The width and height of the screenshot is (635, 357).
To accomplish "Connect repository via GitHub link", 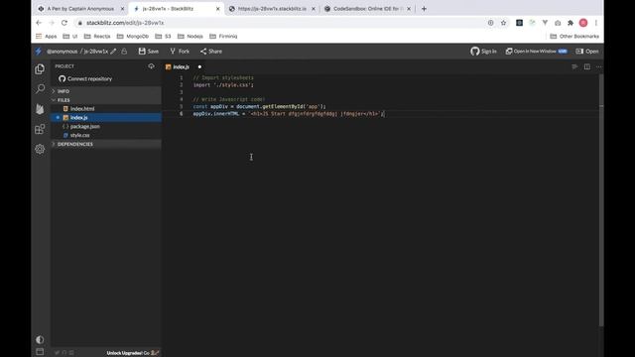I will pos(85,79).
